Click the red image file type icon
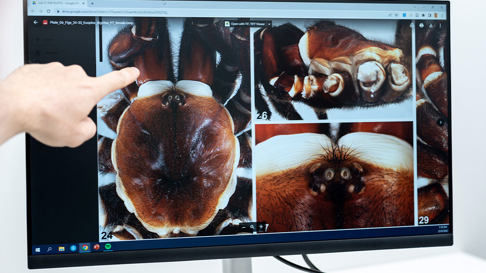 click(x=45, y=22)
